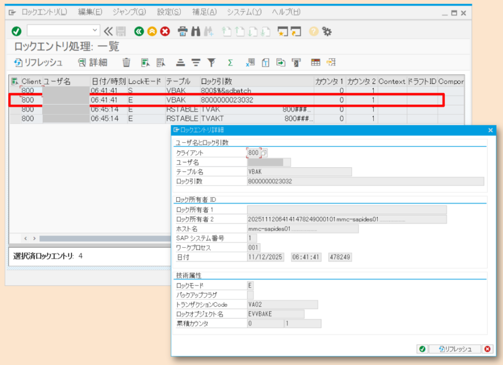Click the トランザクションCode field showing VA02
This screenshot has width=503, height=365.
pos(282,305)
